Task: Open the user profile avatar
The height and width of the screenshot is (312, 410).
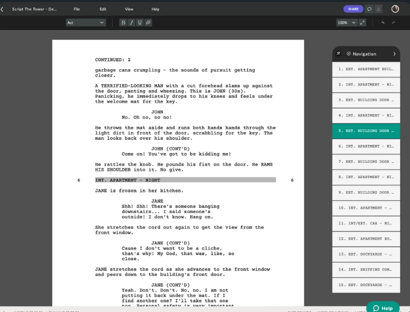Action: [x=395, y=9]
